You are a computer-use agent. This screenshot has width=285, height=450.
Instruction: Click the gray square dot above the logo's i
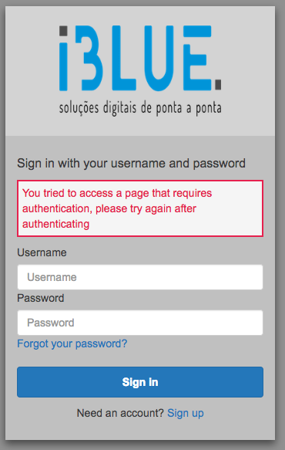coord(63,31)
